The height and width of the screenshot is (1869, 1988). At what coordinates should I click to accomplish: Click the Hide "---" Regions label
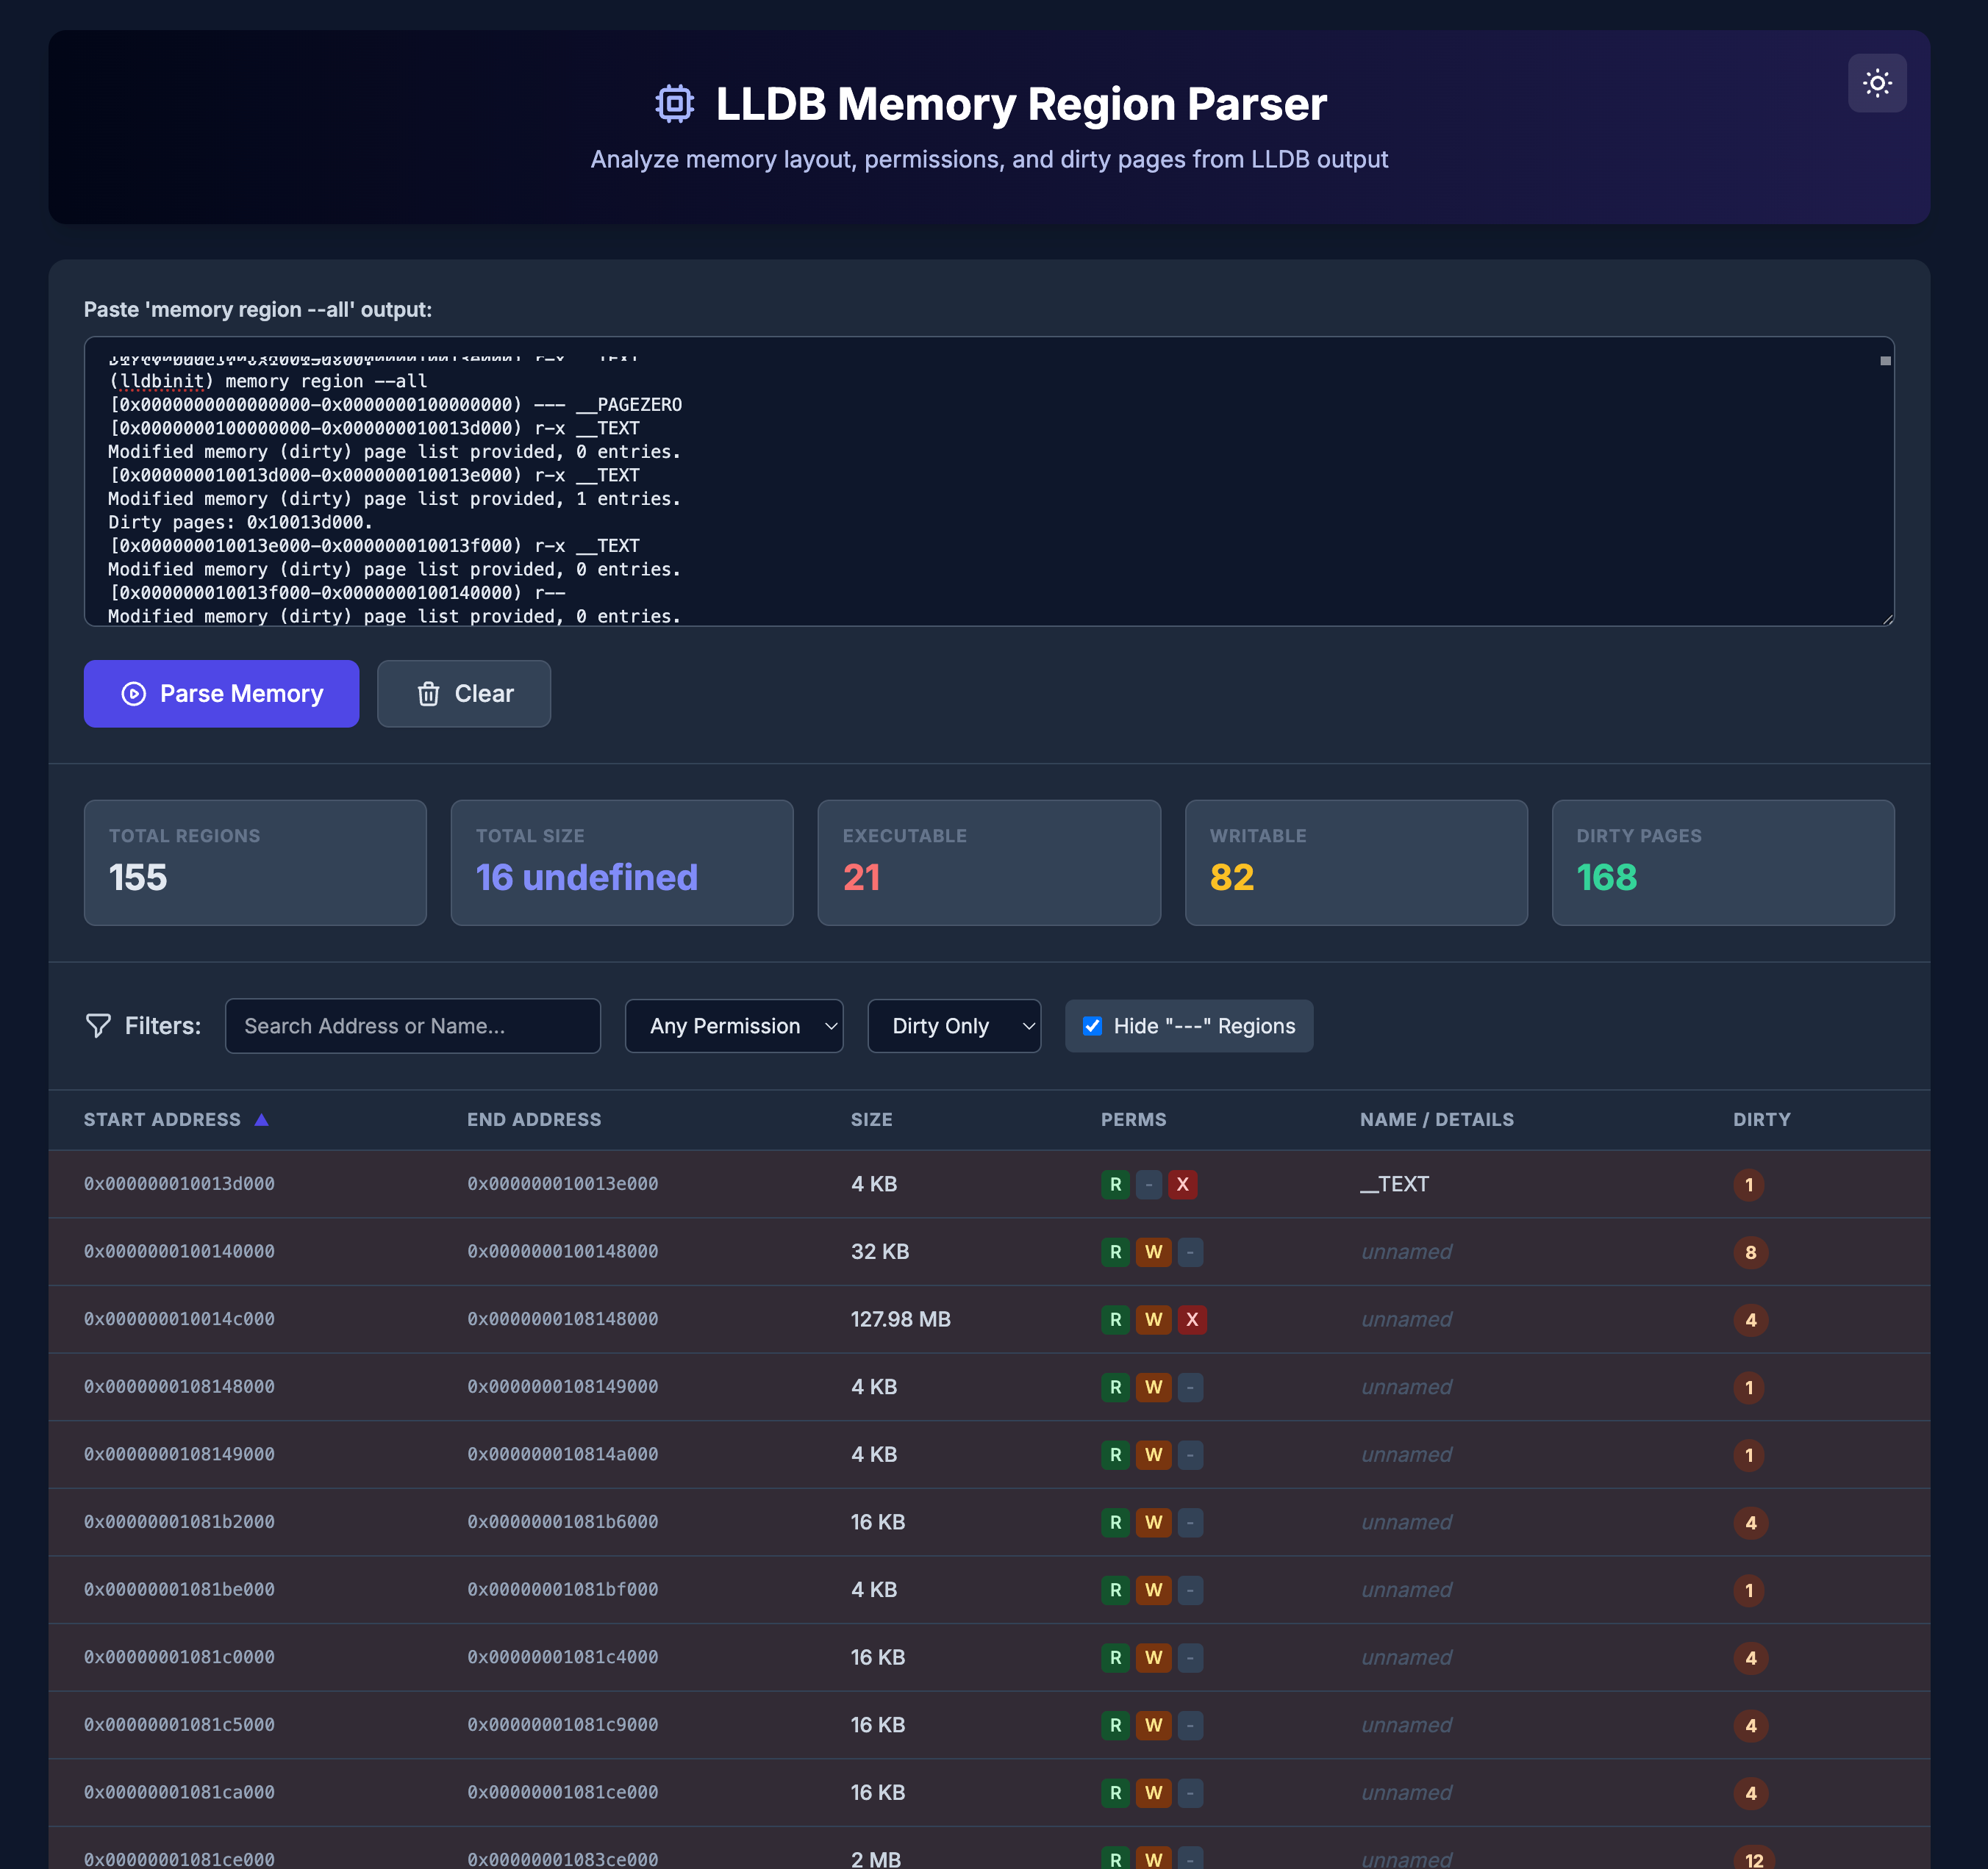point(1204,1027)
